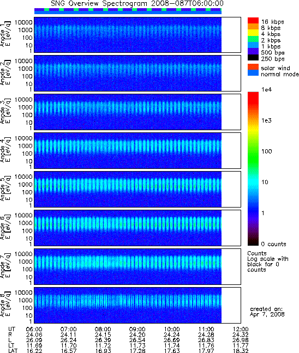Click the LT value '11.69'
This screenshot has width=299, height=353.
point(34,345)
